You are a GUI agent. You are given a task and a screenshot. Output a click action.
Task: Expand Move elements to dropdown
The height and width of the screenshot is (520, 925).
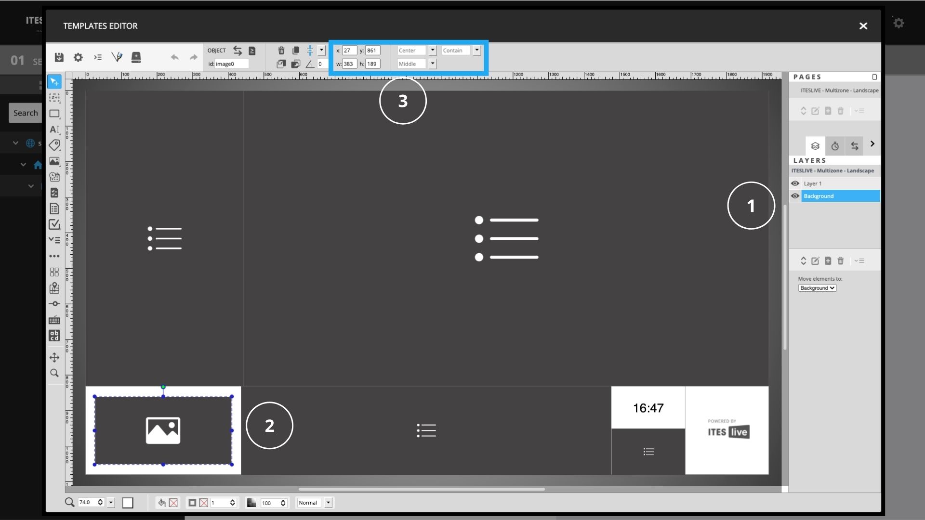tap(817, 287)
